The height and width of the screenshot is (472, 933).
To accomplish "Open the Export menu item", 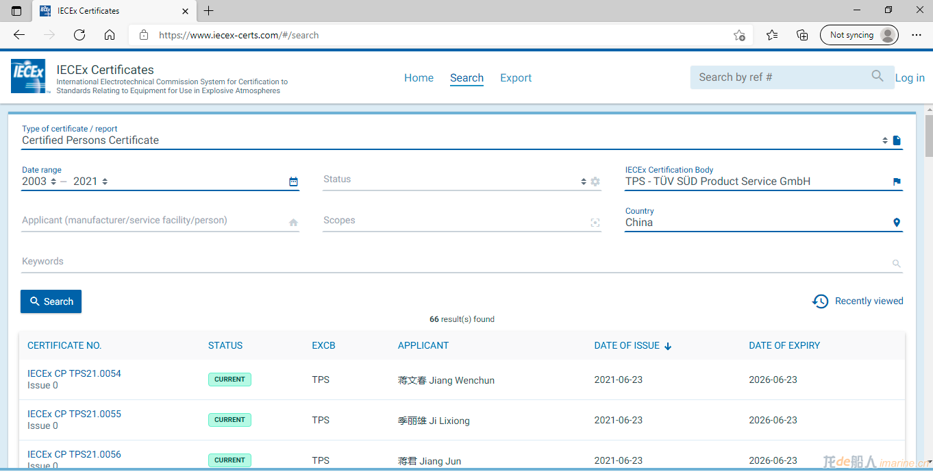I will (516, 78).
